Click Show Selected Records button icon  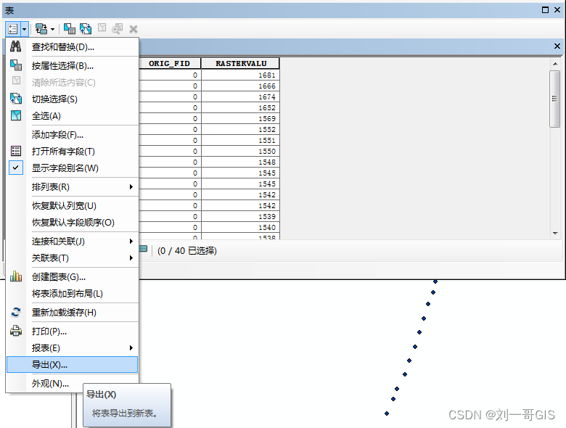click(143, 249)
